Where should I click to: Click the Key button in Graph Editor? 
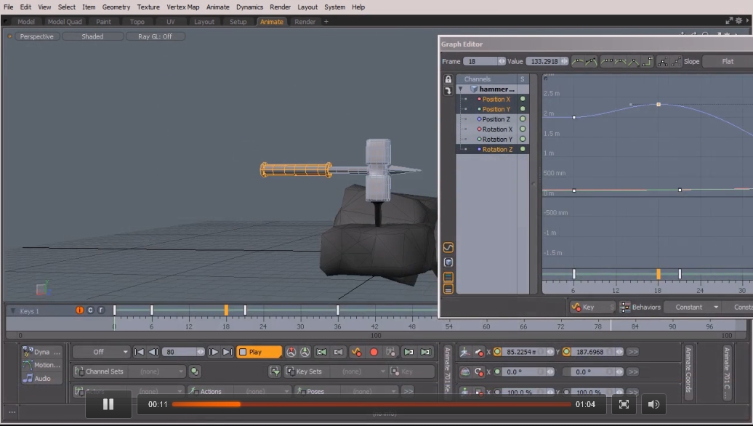click(x=592, y=308)
